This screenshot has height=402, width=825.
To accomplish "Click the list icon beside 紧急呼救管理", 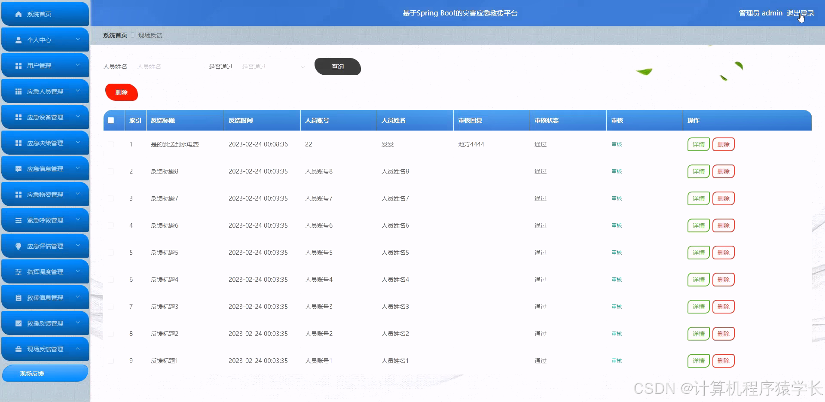I will tap(18, 220).
